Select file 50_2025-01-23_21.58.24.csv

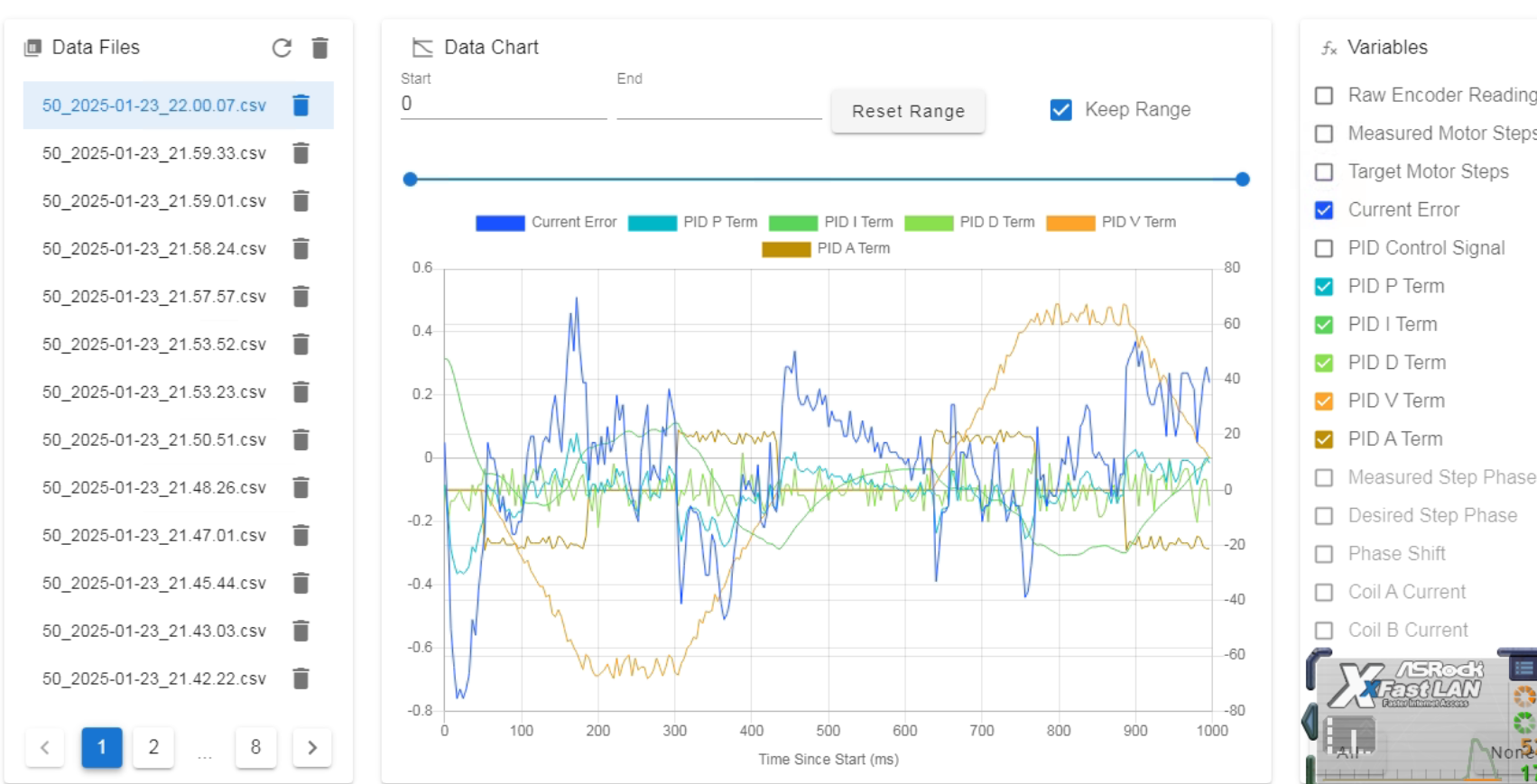154,249
